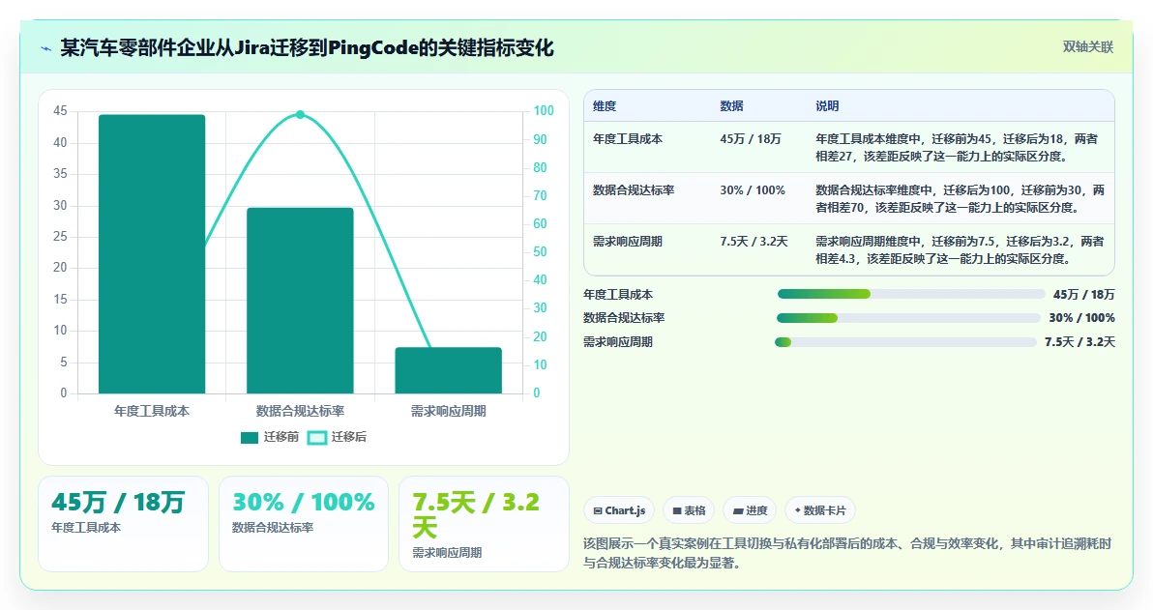Click the 数据卡片 tag

click(x=820, y=510)
